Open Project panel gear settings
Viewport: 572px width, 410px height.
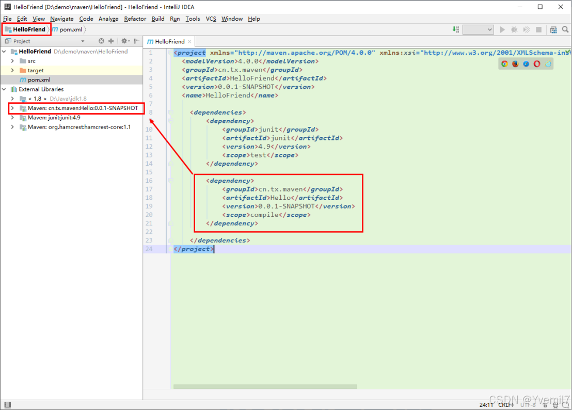(125, 41)
